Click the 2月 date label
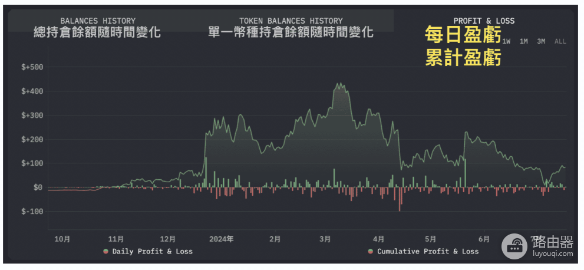 tap(275, 239)
